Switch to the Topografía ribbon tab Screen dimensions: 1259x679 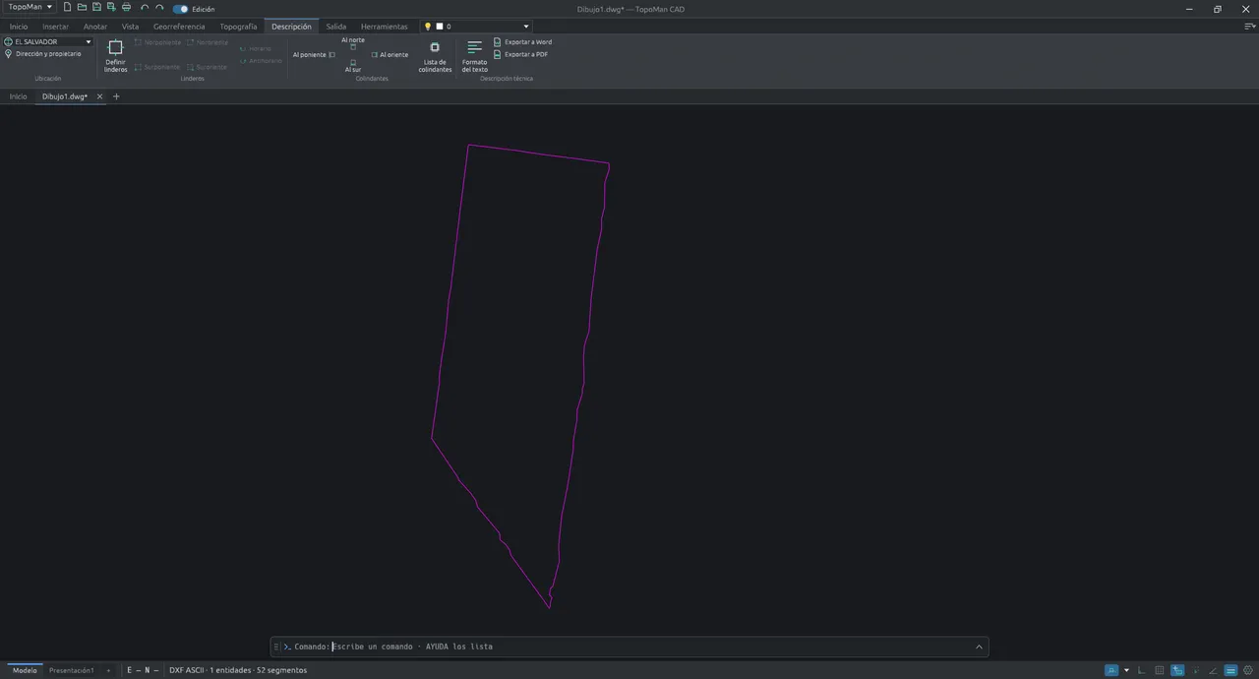coord(238,27)
